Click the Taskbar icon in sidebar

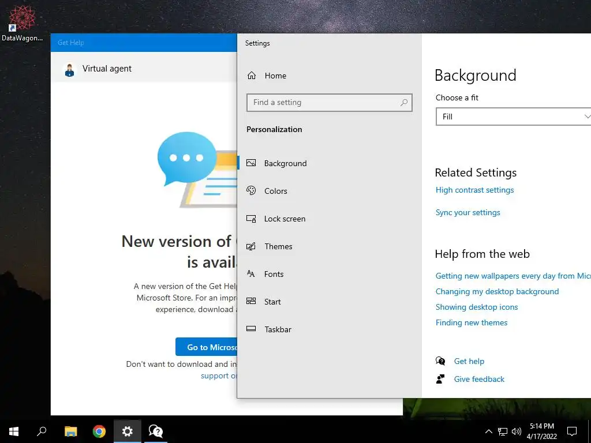(251, 329)
